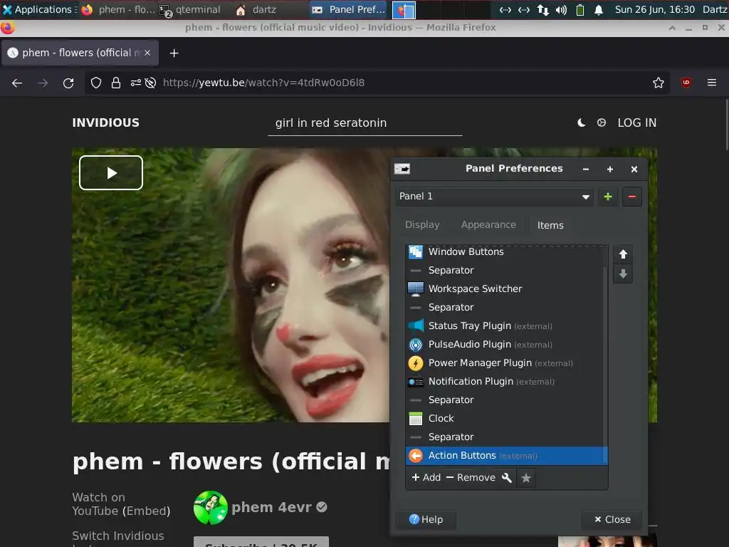The height and width of the screenshot is (547, 729).
Task: Switch to the Appearance tab
Action: coord(488,224)
